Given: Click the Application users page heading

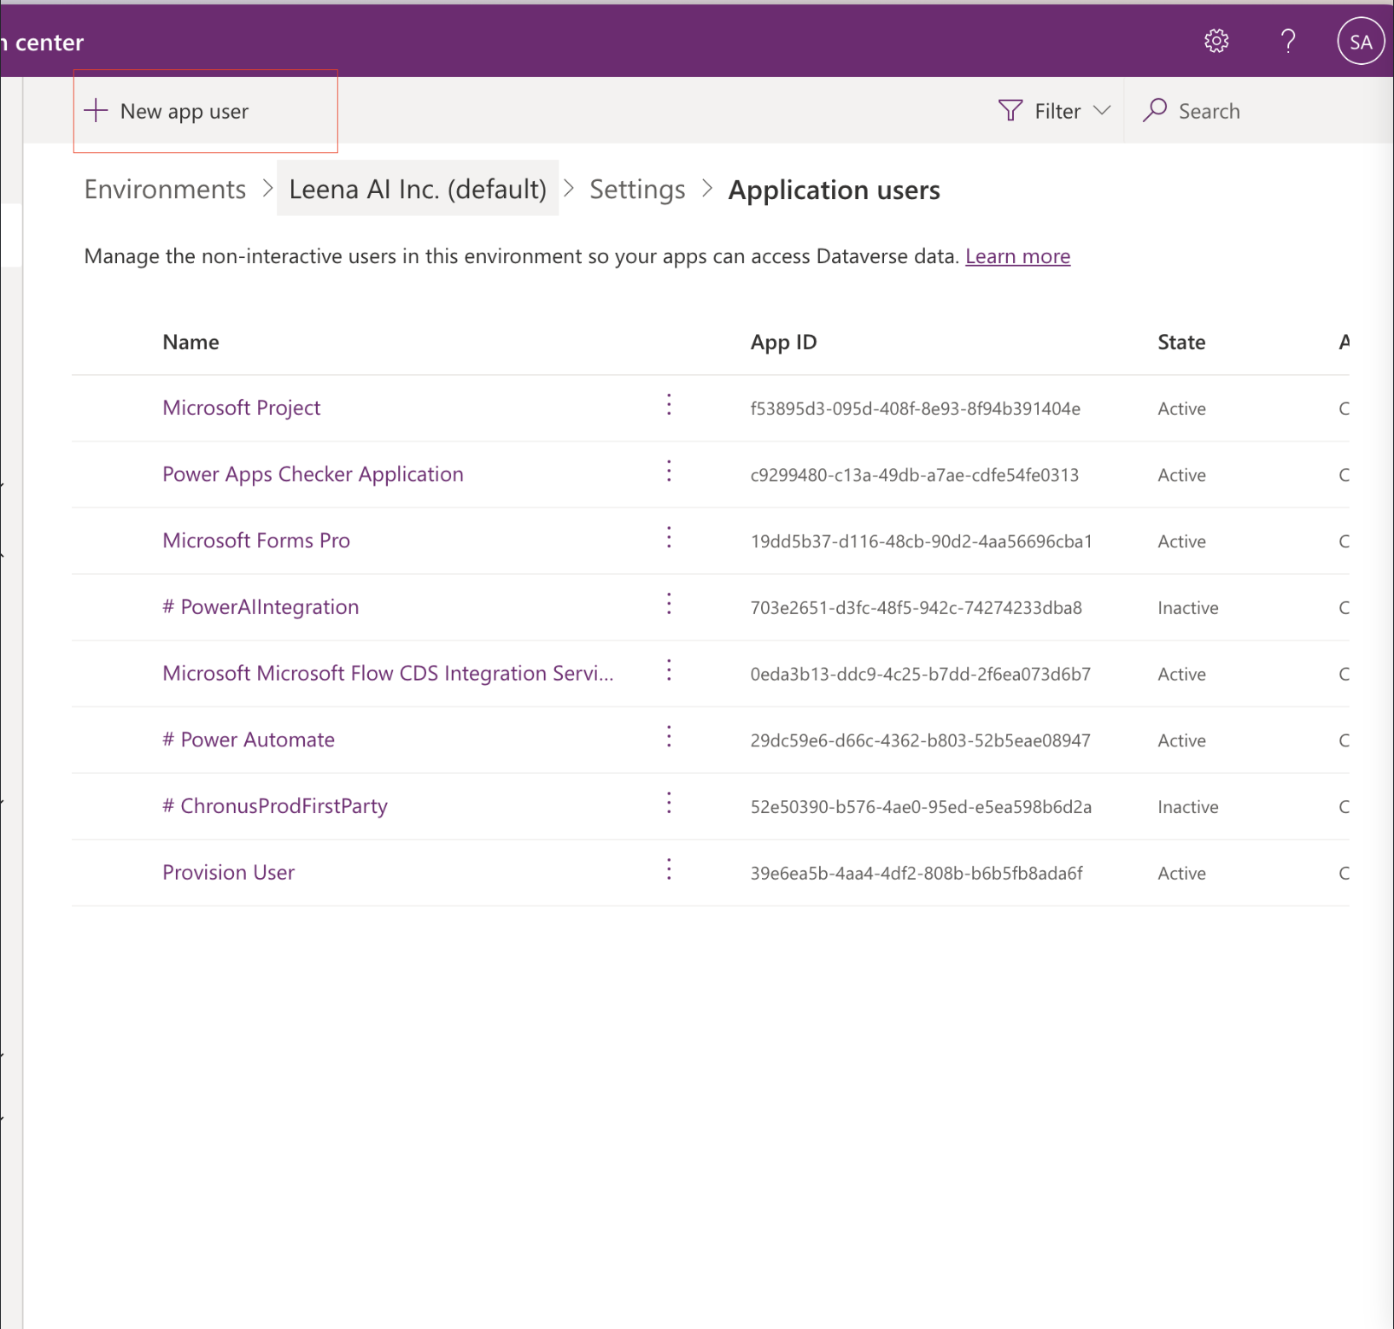Looking at the screenshot, I should click(834, 190).
